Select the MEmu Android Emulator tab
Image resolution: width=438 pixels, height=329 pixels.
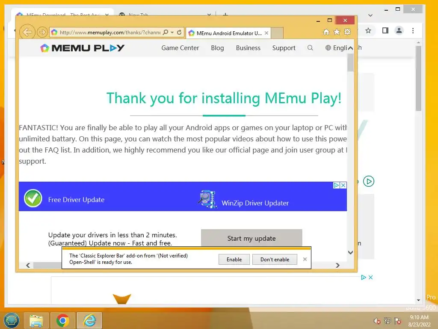pyautogui.click(x=228, y=33)
